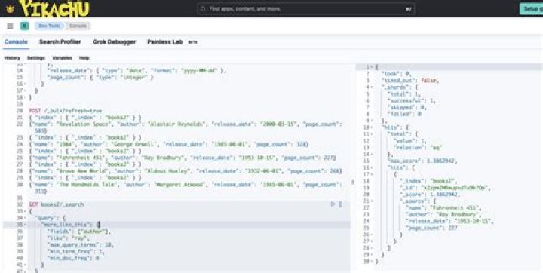
Task: Grab the divider handle between editor and output
Action: click(353, 182)
